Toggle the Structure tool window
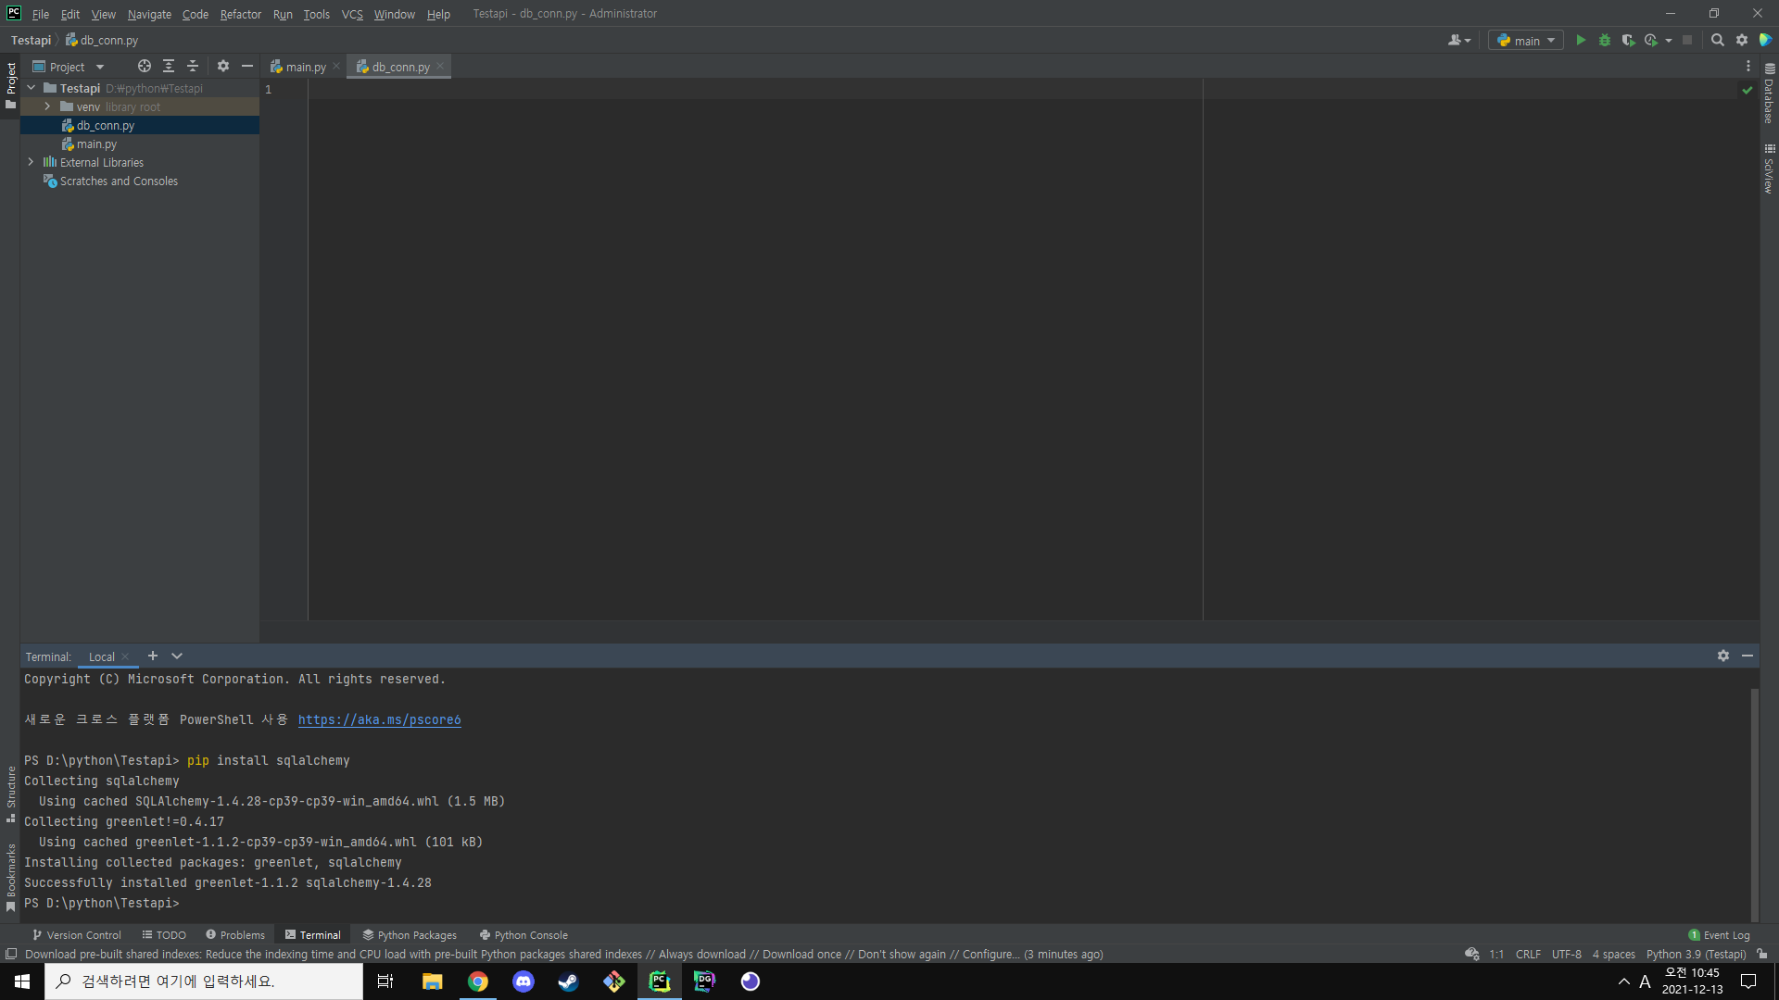This screenshot has height=1000, width=1779. (x=11, y=792)
